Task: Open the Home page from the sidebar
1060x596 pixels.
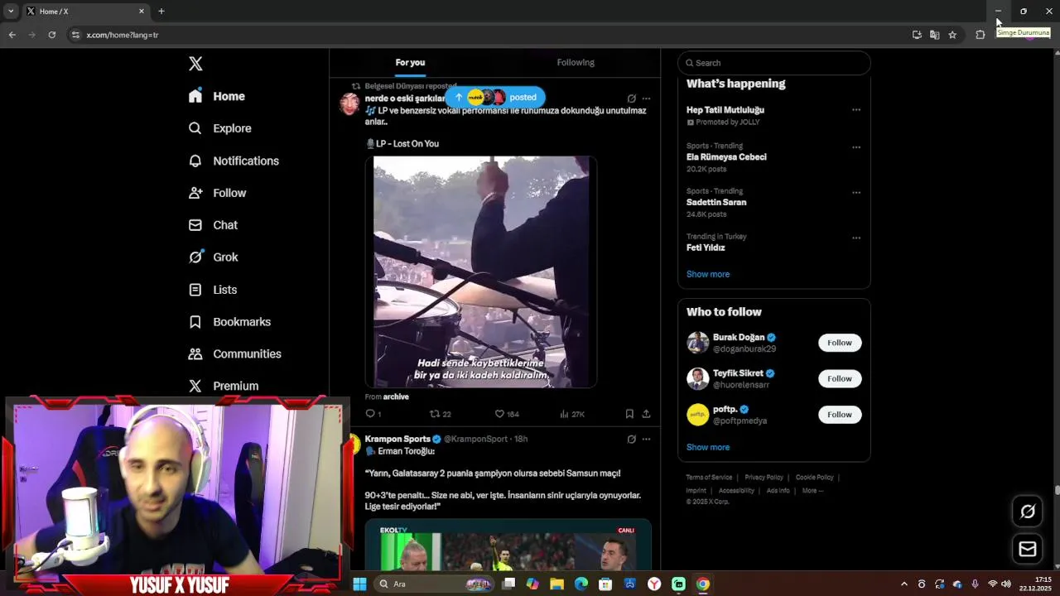Action: click(217, 96)
